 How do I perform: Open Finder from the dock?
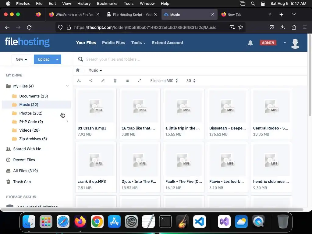tap(29, 222)
